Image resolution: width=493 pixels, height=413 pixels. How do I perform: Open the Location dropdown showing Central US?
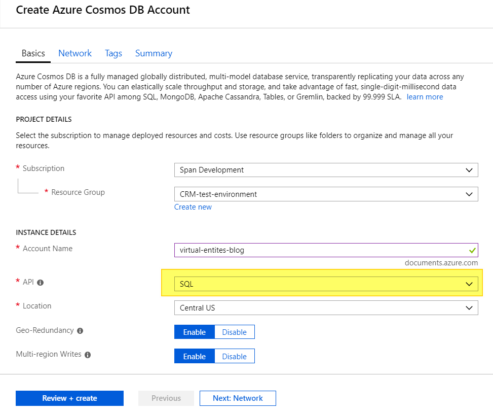coord(326,308)
